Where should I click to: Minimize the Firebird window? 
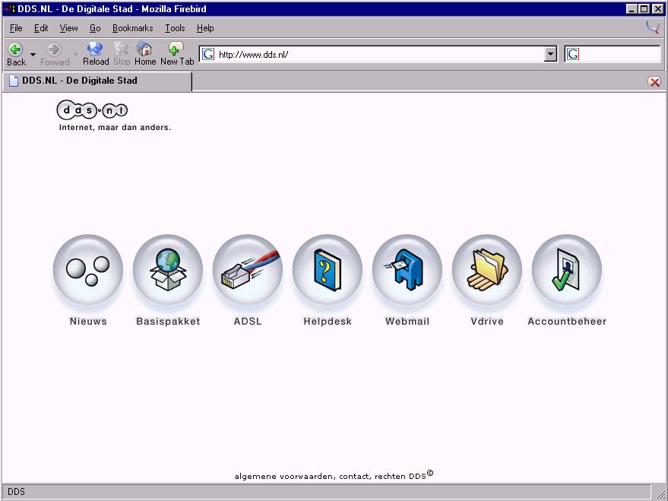click(632, 9)
